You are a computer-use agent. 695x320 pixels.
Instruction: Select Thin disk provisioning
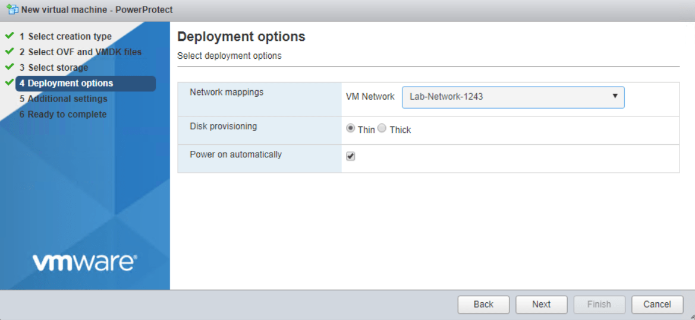[x=351, y=128]
